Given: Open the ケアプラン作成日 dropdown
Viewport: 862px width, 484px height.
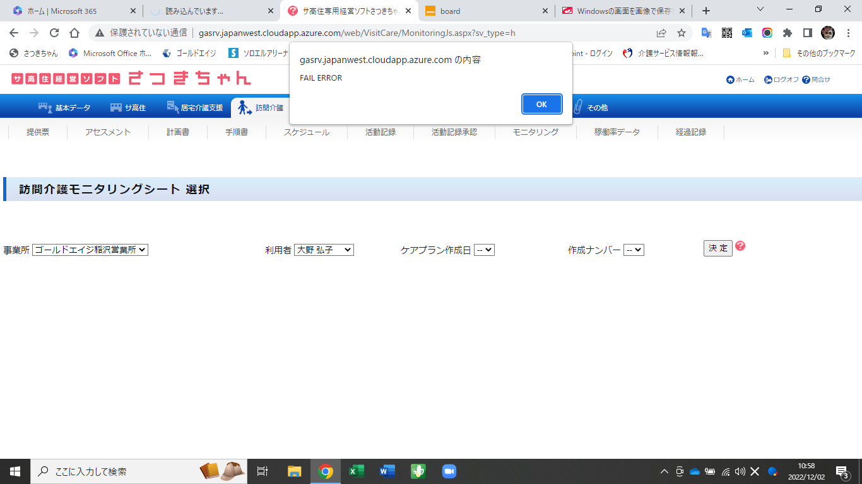Looking at the screenshot, I should coord(484,250).
